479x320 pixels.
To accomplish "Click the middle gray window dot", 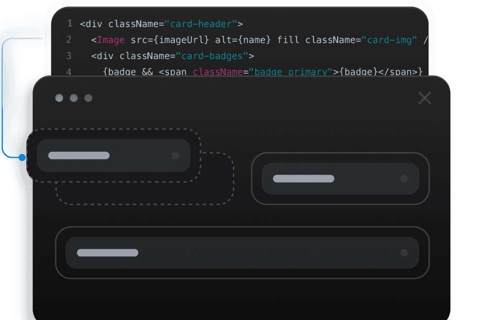I will [74, 98].
